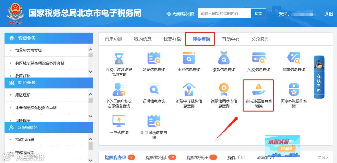Open 历史办税操作查询 mouse icon
Viewport: 337px width, 163px height.
point(294,89)
